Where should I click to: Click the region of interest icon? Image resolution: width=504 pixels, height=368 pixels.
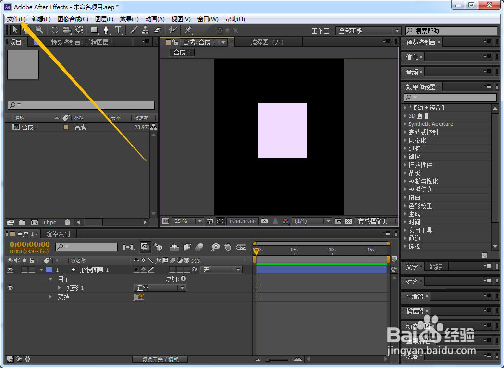click(220, 221)
